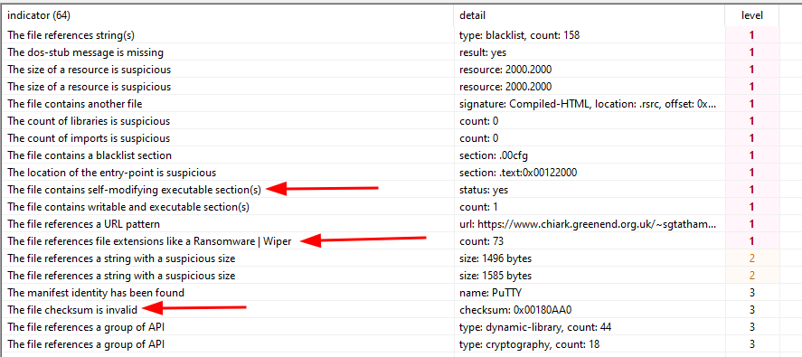Image resolution: width=802 pixels, height=357 pixels.
Task: Click 'type: dynamic-library, count: 44' detail
Action: (535, 327)
